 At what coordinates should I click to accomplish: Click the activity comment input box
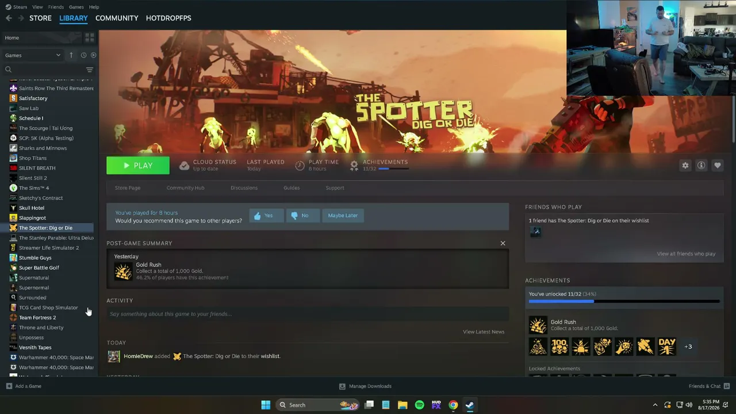(x=308, y=314)
